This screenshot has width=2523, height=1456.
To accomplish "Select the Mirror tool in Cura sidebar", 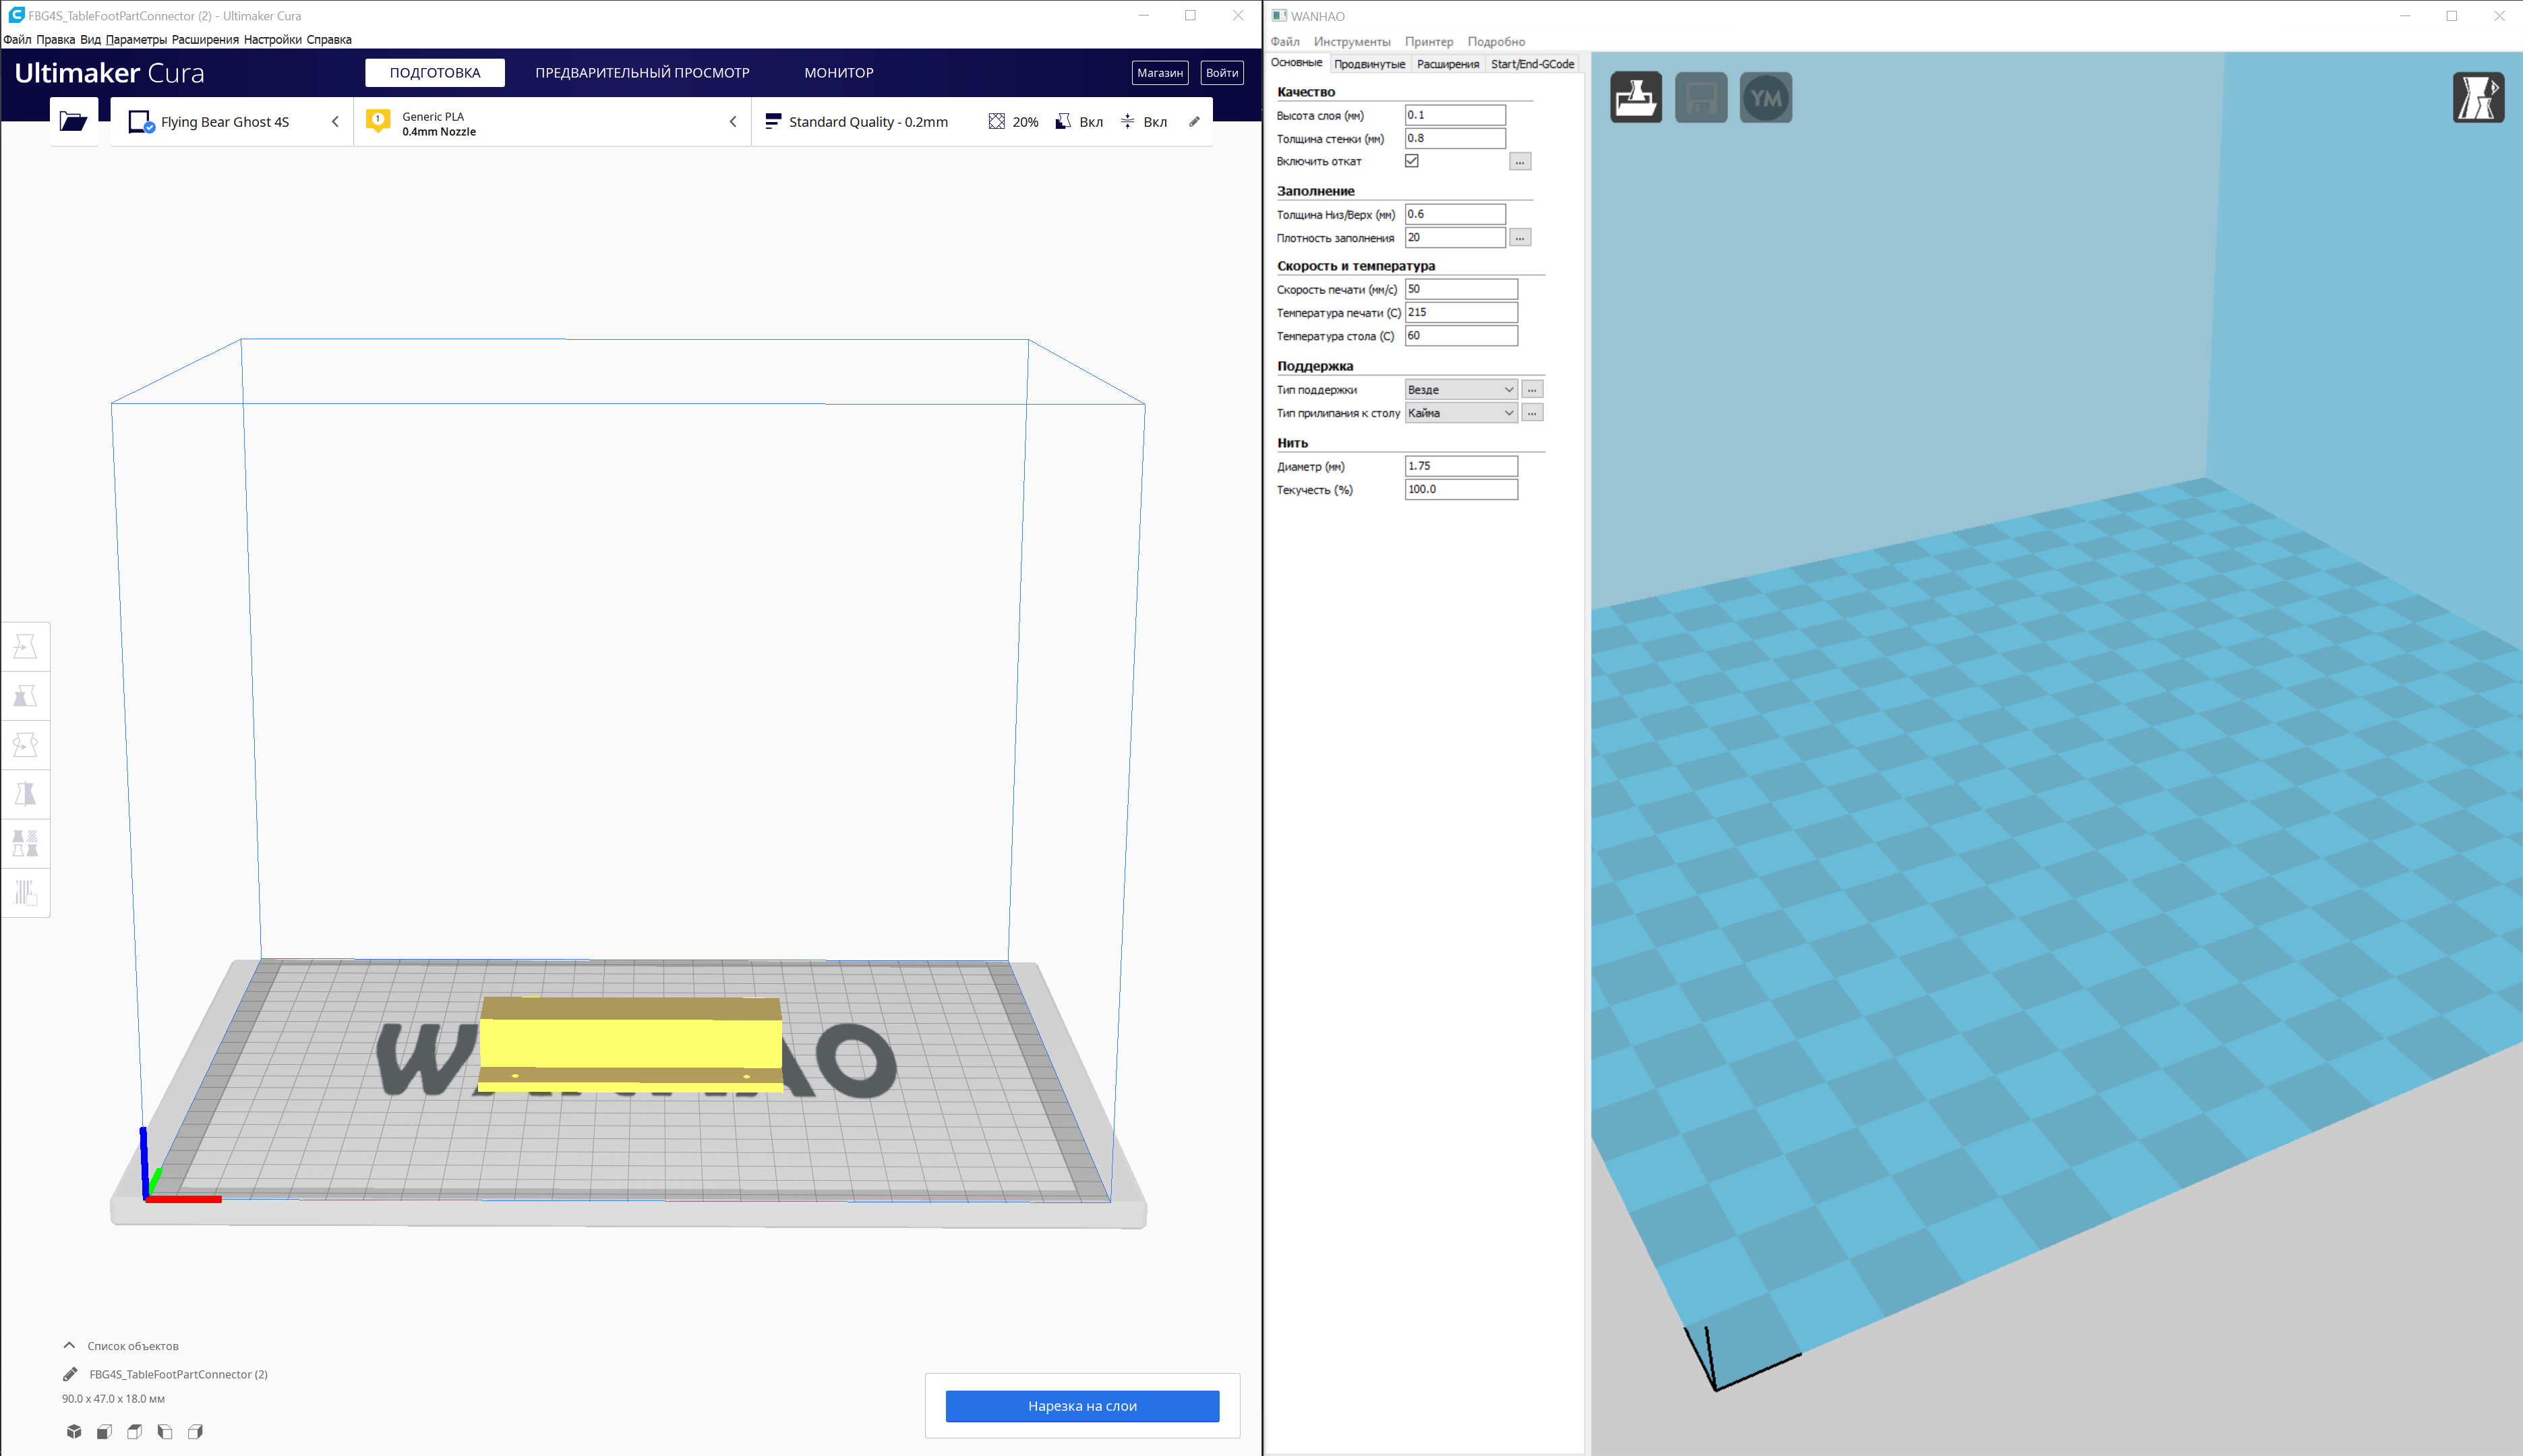I will coord(26,794).
